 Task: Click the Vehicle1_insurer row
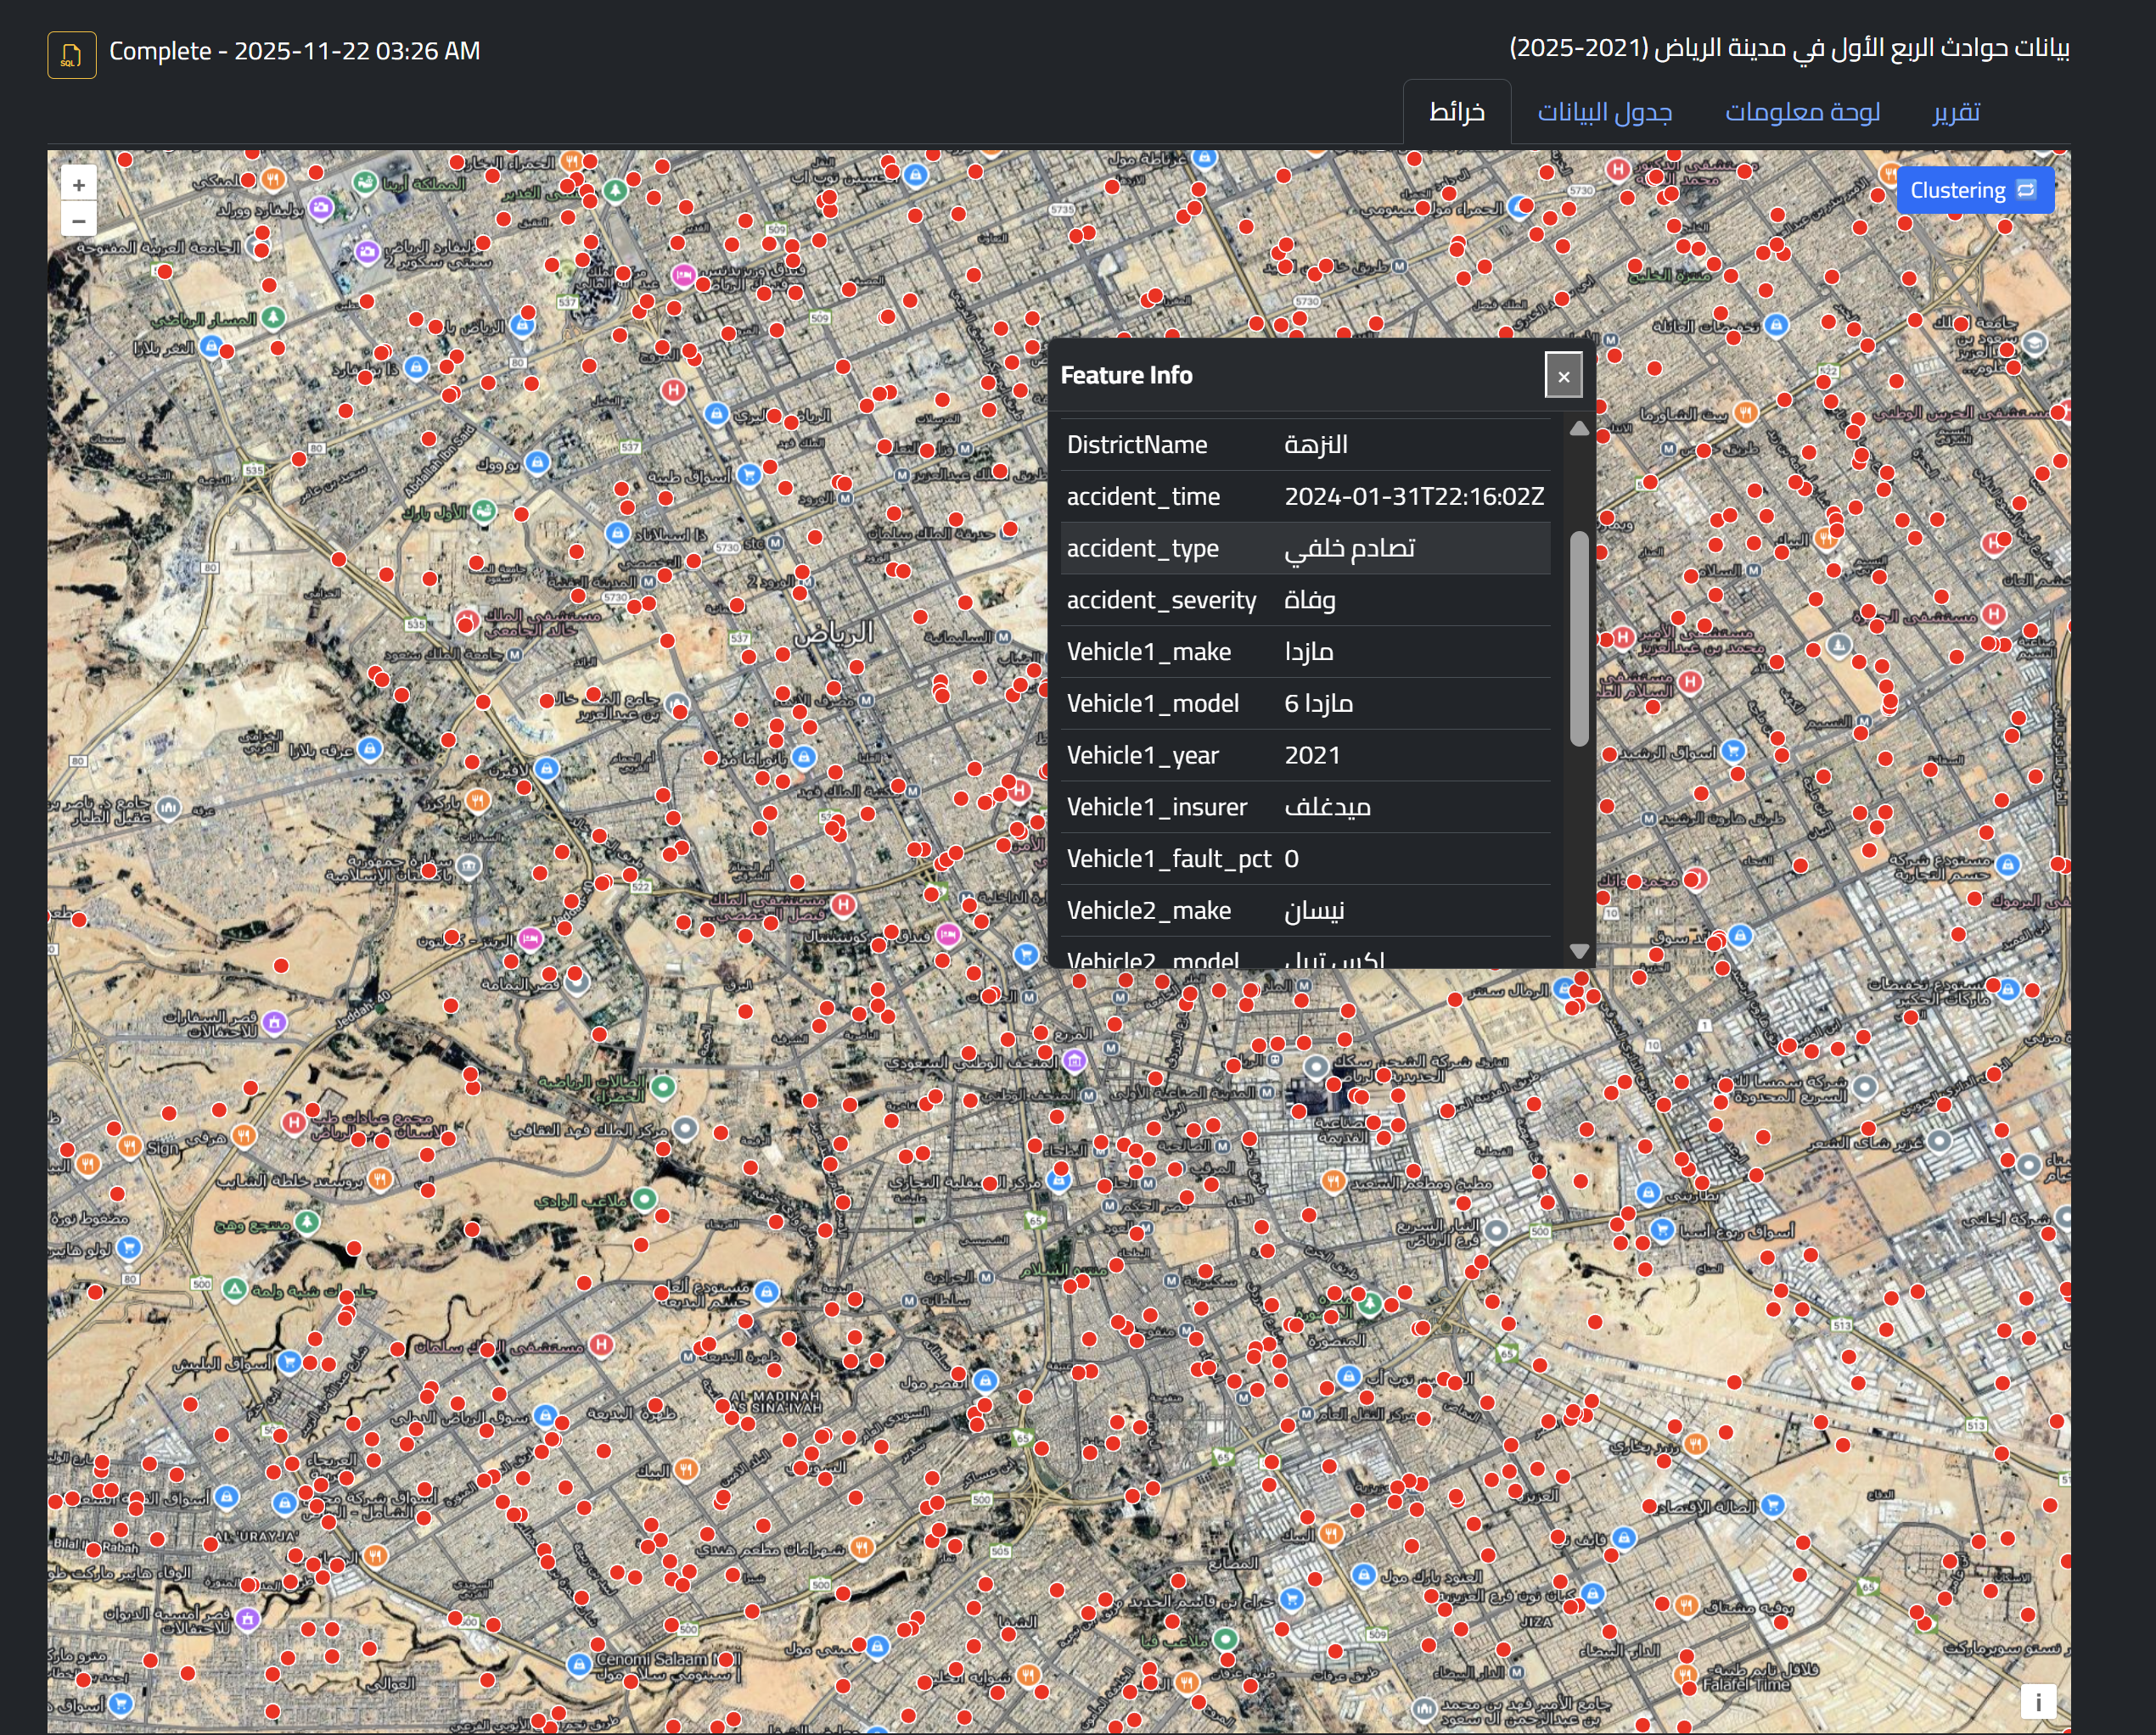(1304, 807)
